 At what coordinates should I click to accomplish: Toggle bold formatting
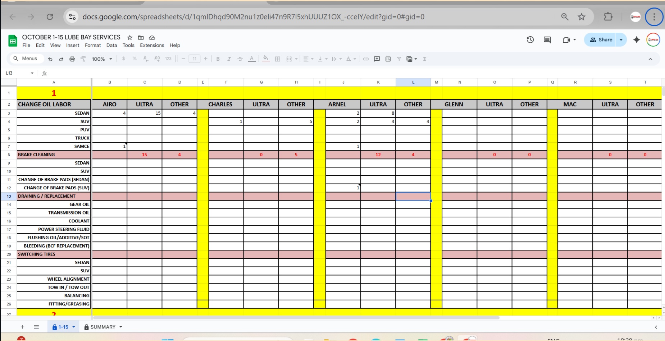pos(218,59)
